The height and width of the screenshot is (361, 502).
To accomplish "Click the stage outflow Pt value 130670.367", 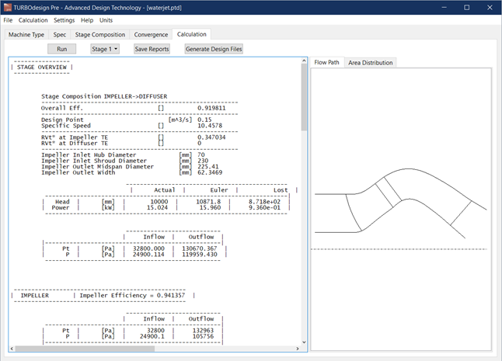I will coord(200,248).
